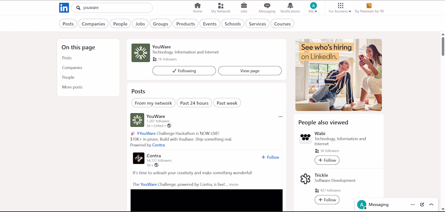
Task: Click the page vertical scrollbar thumb
Action: pyautogui.click(x=443, y=47)
